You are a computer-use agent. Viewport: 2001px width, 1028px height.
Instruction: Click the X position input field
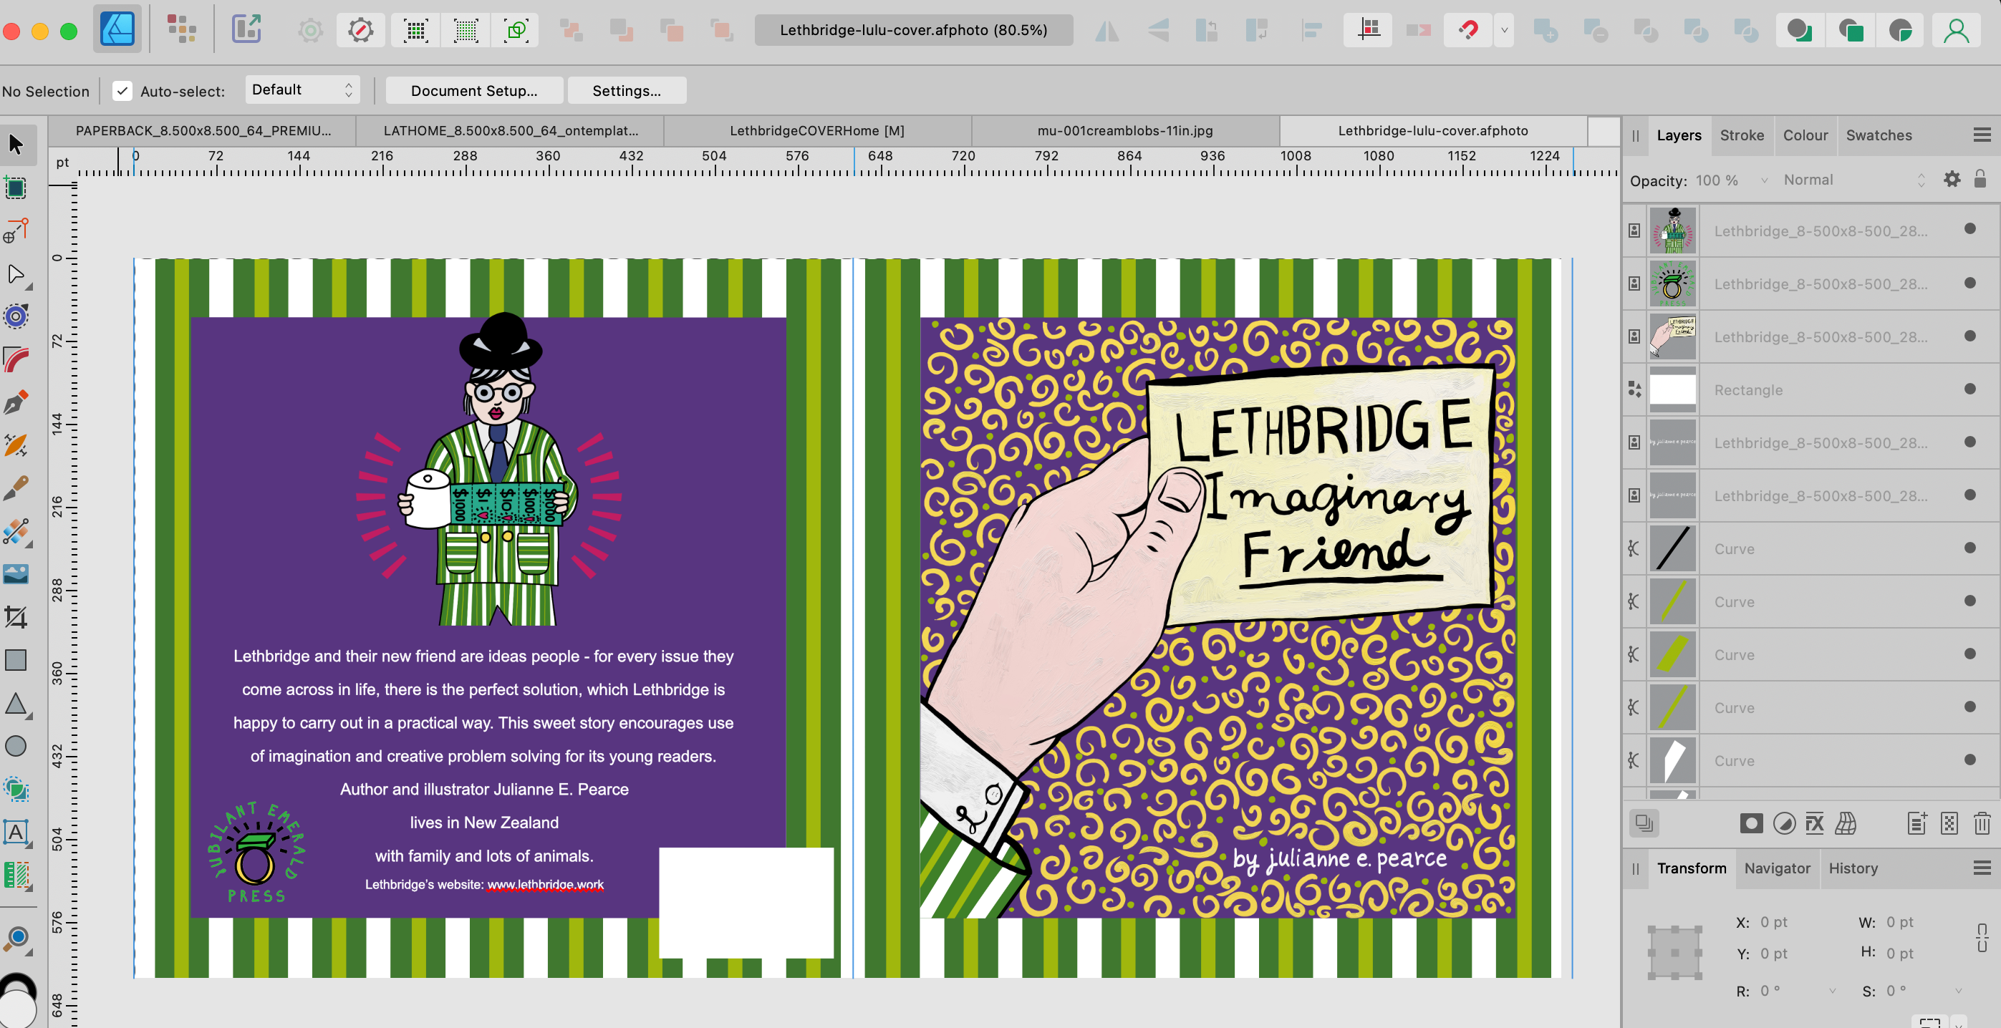point(1793,921)
